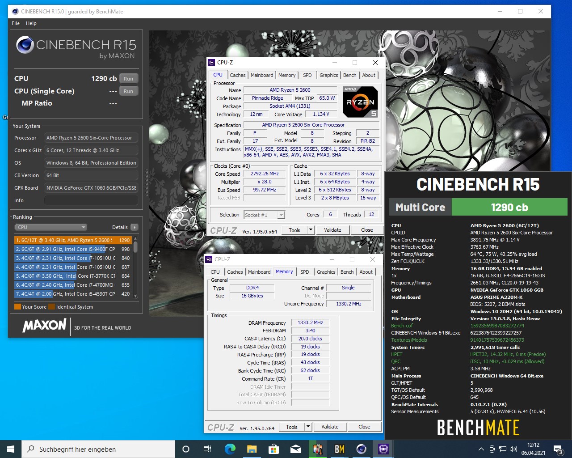This screenshot has width=572, height=458.
Task: Click the taskbar search box 'Suchbegriff hier eingeben'
Action: (x=98, y=449)
